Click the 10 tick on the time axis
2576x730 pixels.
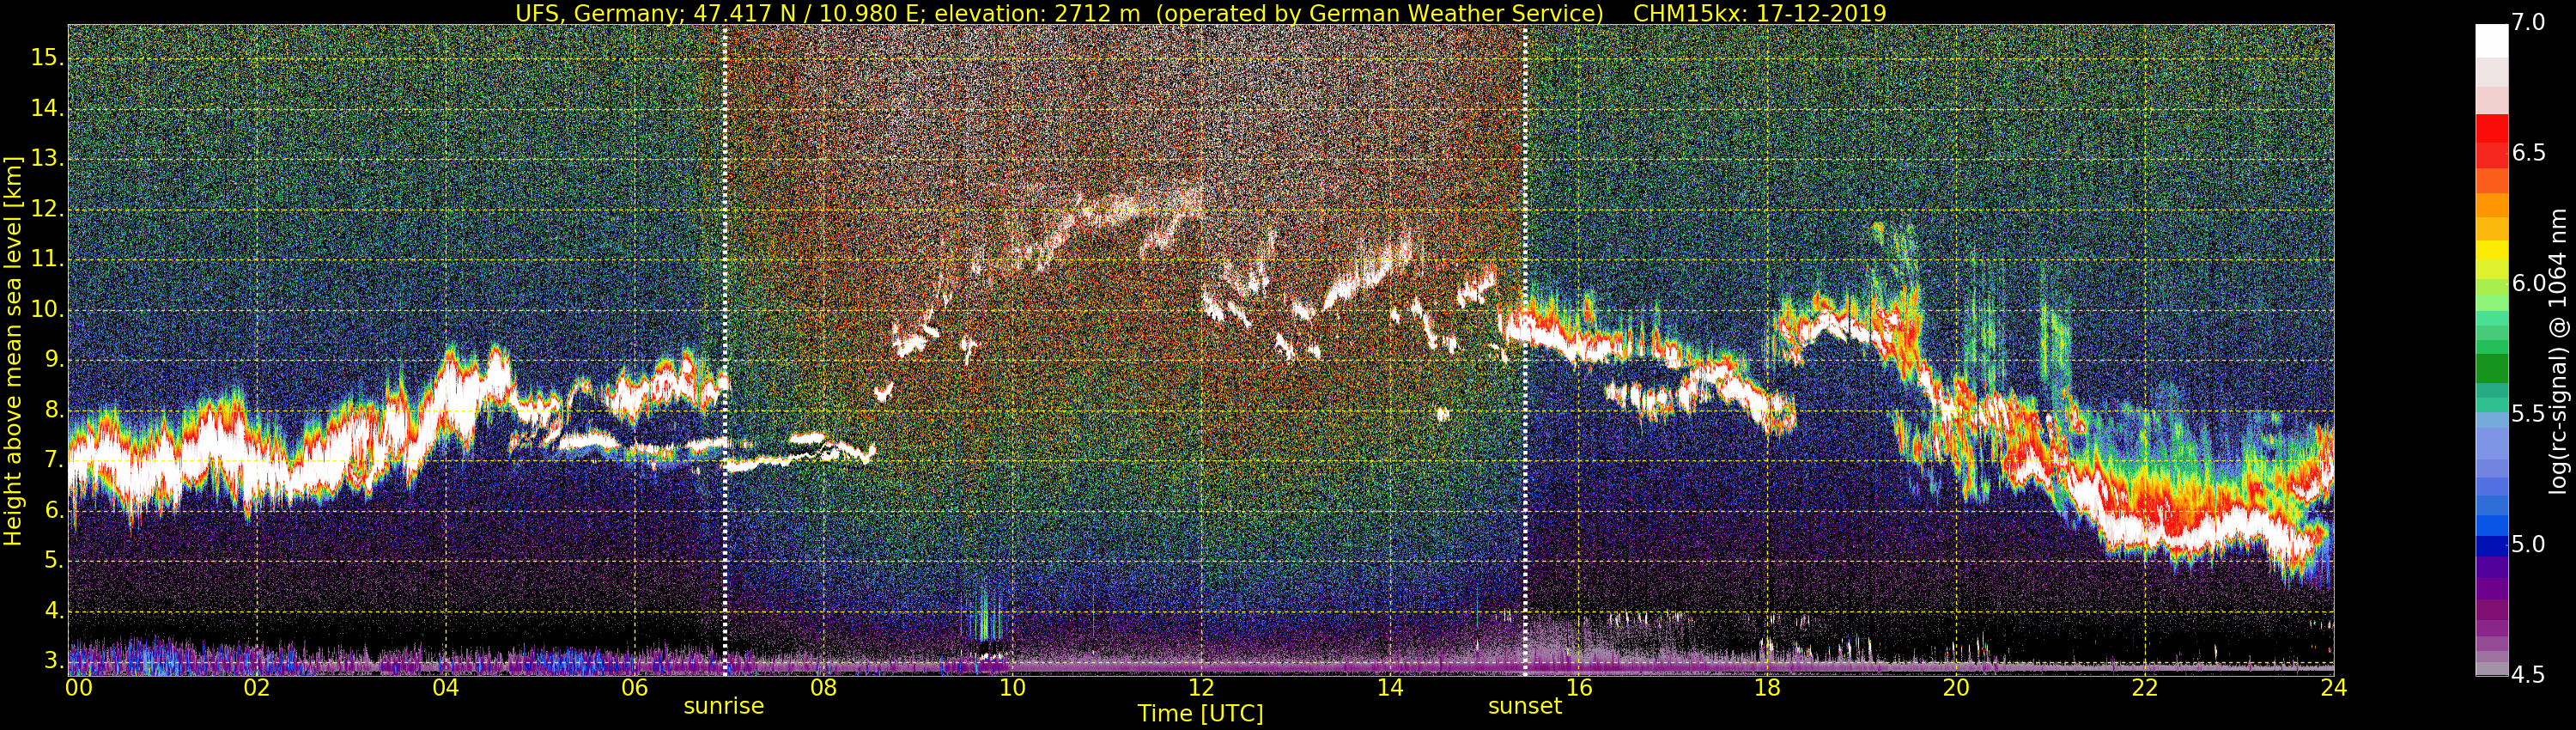pyautogui.click(x=1012, y=688)
